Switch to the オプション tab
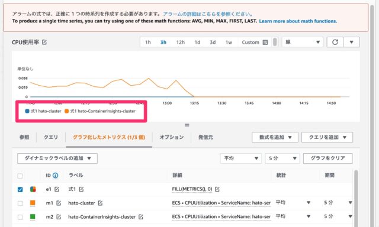This screenshot has width=379, height=227. (x=172, y=137)
